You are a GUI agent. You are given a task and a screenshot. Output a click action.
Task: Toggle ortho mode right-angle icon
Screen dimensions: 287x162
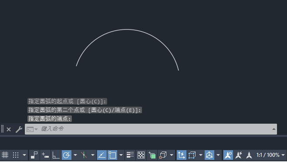point(56,155)
